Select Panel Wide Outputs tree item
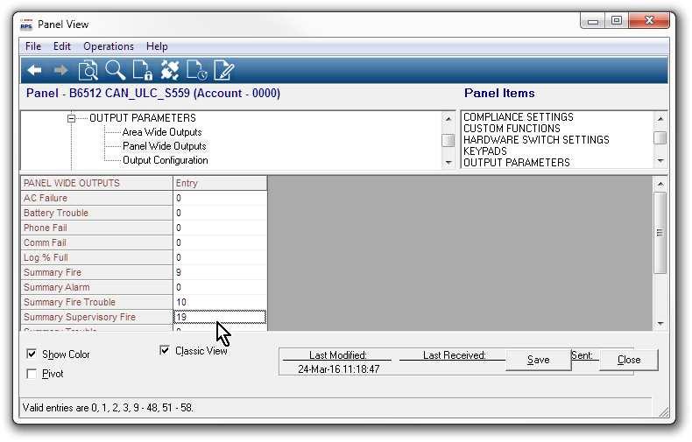Viewport: 692px width, 442px height. tap(164, 146)
